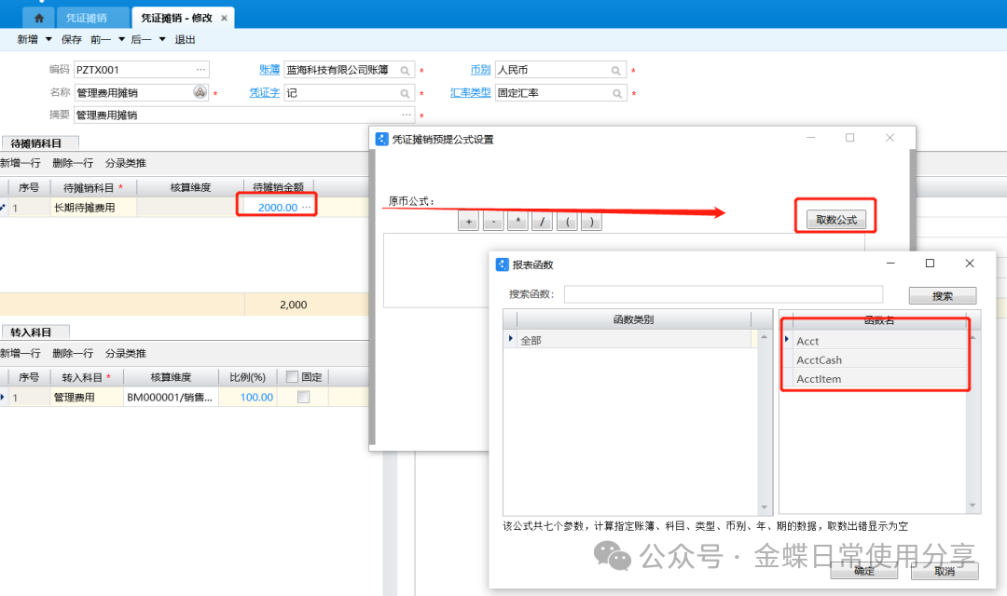The width and height of the screenshot is (1007, 596).
Task: Click the magnifier in 汇率类型 field
Action: tap(616, 93)
